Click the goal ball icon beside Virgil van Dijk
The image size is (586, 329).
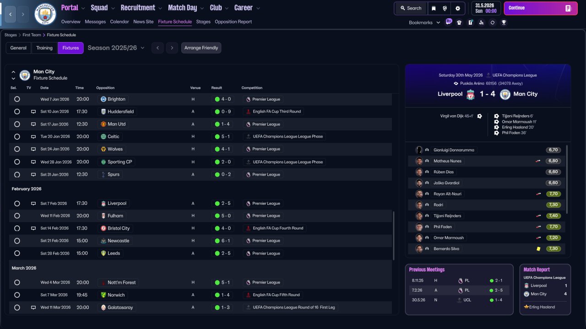pyautogui.click(x=479, y=116)
